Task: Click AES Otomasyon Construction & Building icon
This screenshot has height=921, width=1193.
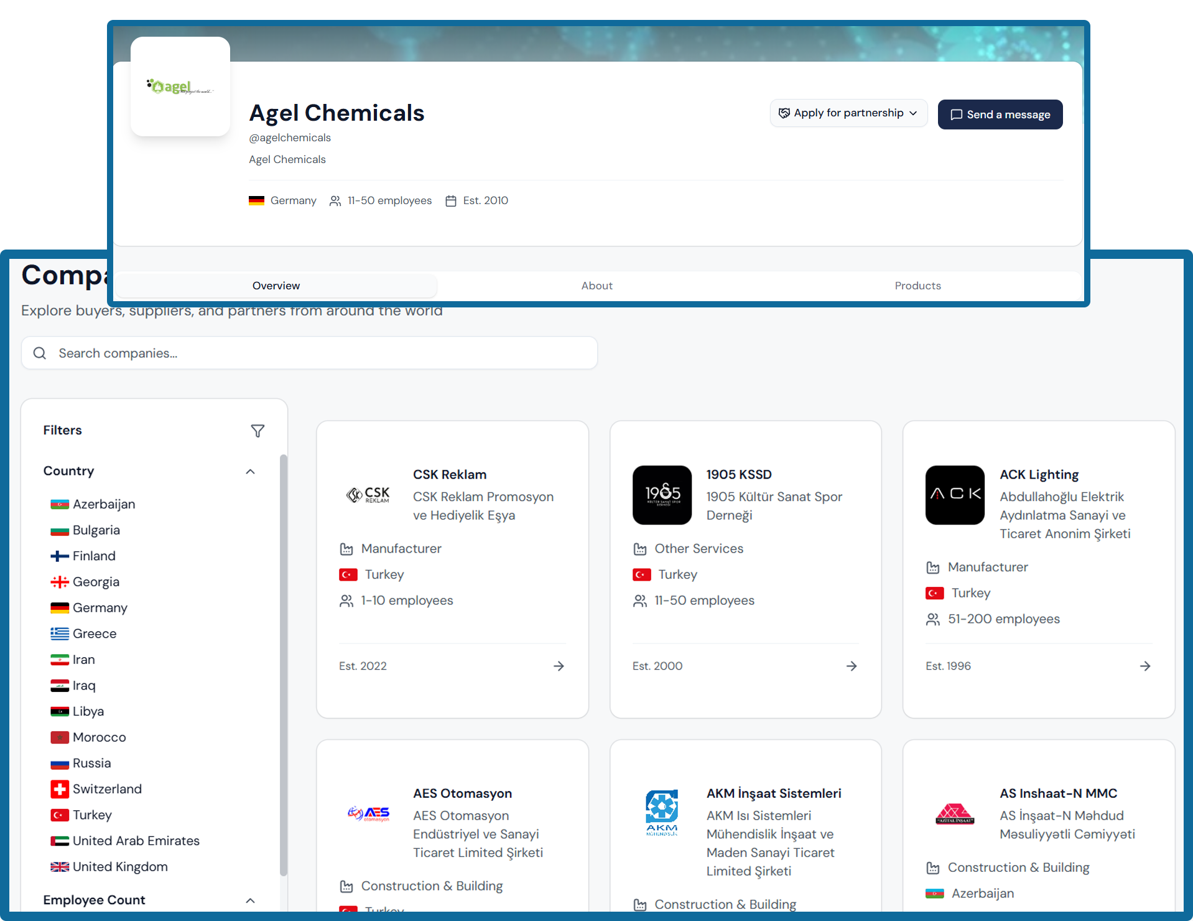Action: point(346,887)
